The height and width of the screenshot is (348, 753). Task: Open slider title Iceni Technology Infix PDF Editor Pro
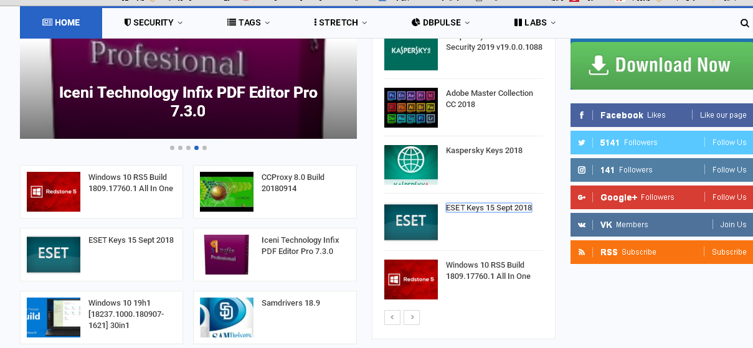188,102
